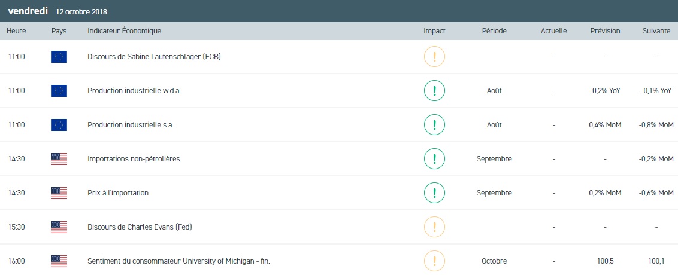The width and height of the screenshot is (678, 275).
Task: Click the Prévision column header
Action: coord(605,31)
